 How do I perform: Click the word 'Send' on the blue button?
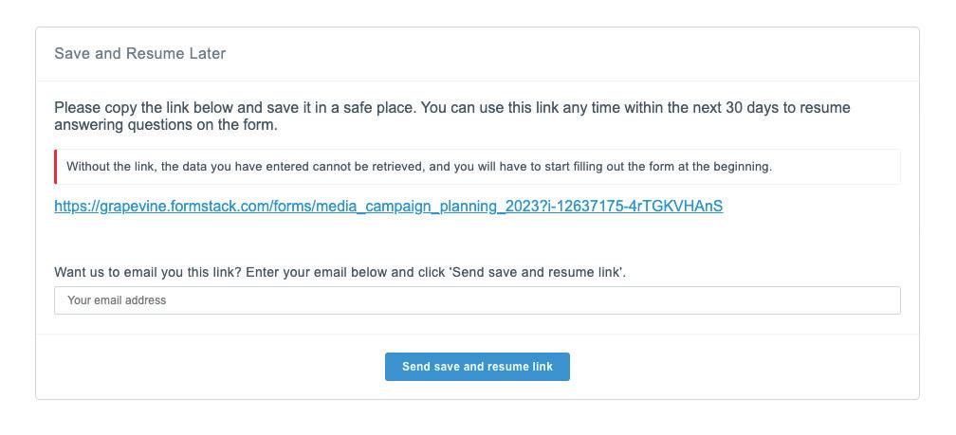tap(416, 367)
